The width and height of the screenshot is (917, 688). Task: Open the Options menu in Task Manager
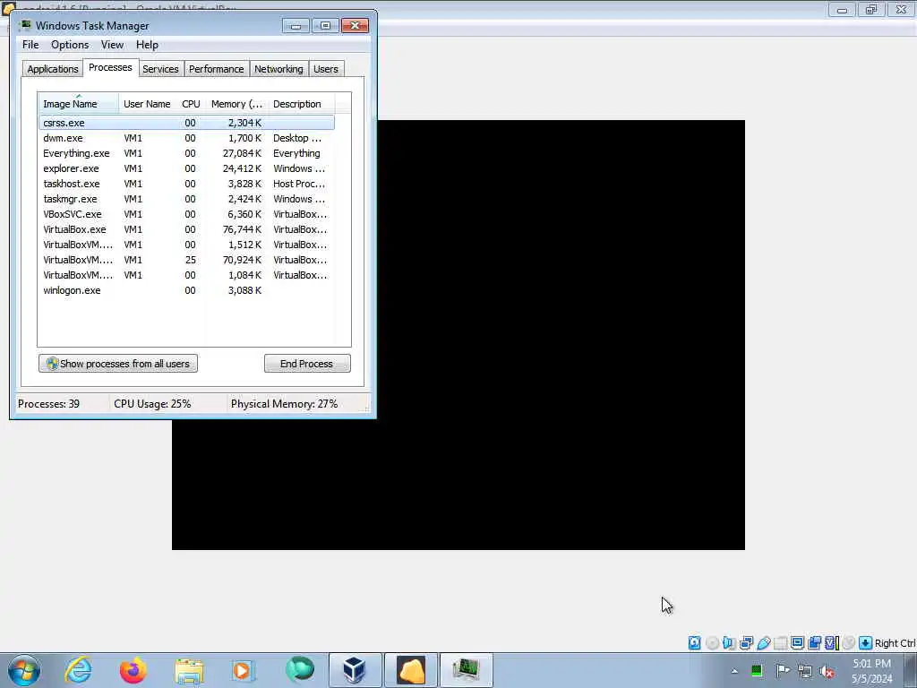click(70, 45)
